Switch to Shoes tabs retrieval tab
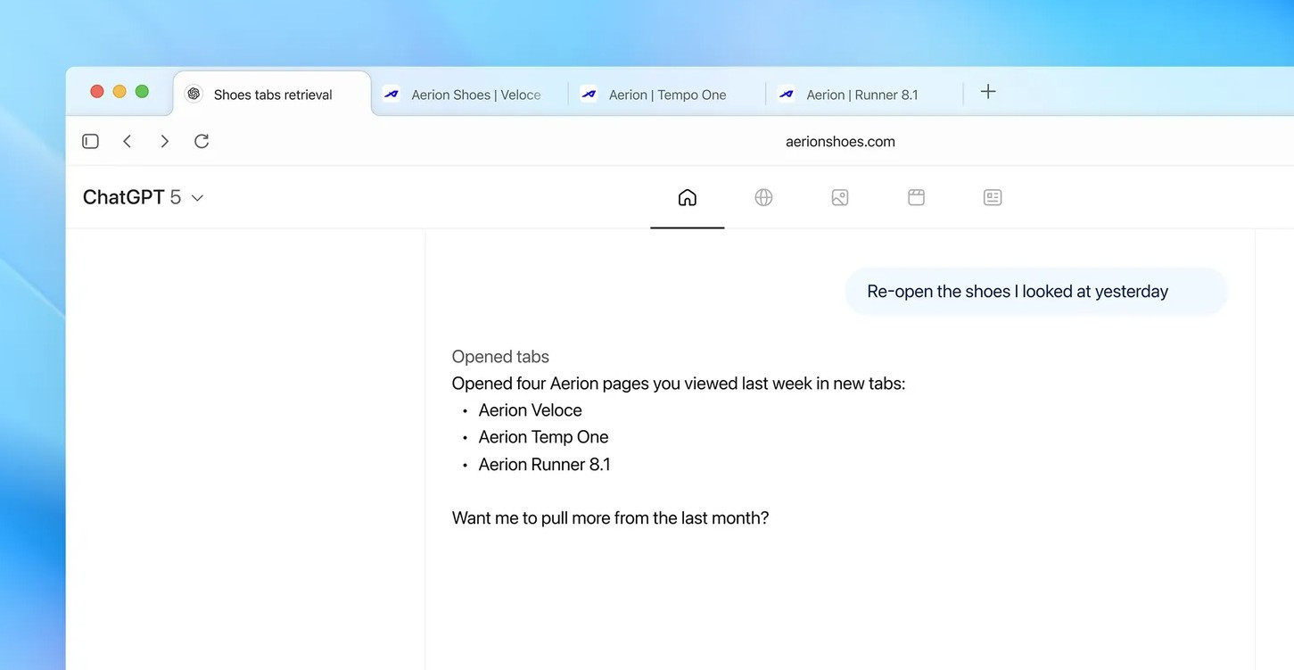Image resolution: width=1294 pixels, height=670 pixels. pyautogui.click(x=272, y=95)
